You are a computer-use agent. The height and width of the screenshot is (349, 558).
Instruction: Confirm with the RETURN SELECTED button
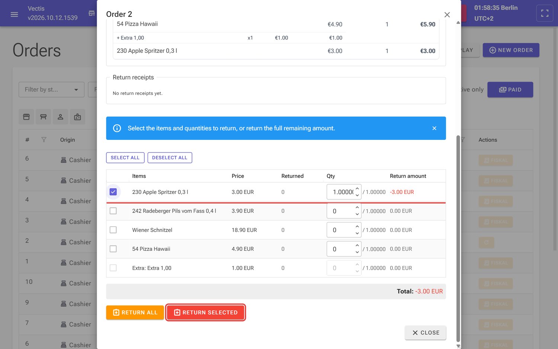click(206, 313)
